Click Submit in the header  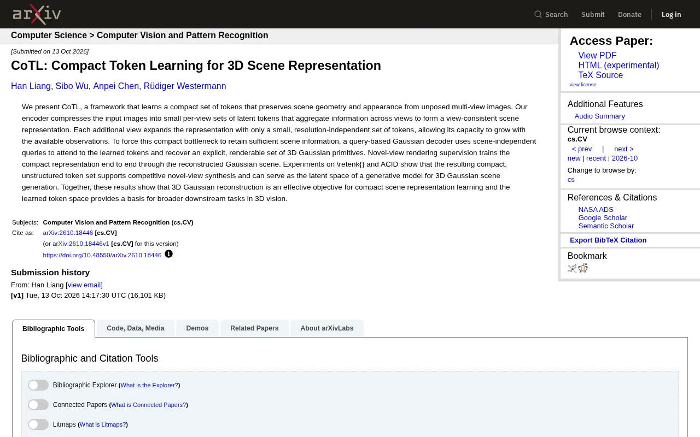point(593,14)
